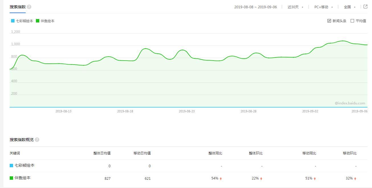Click the 2019-08-23 x-axis date label
The height and width of the screenshot is (188, 372).
(187, 111)
